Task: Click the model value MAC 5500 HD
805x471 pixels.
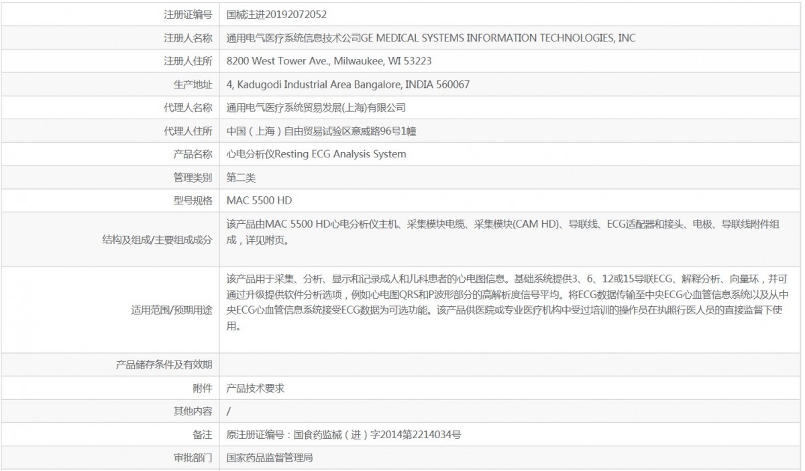Action: click(260, 200)
